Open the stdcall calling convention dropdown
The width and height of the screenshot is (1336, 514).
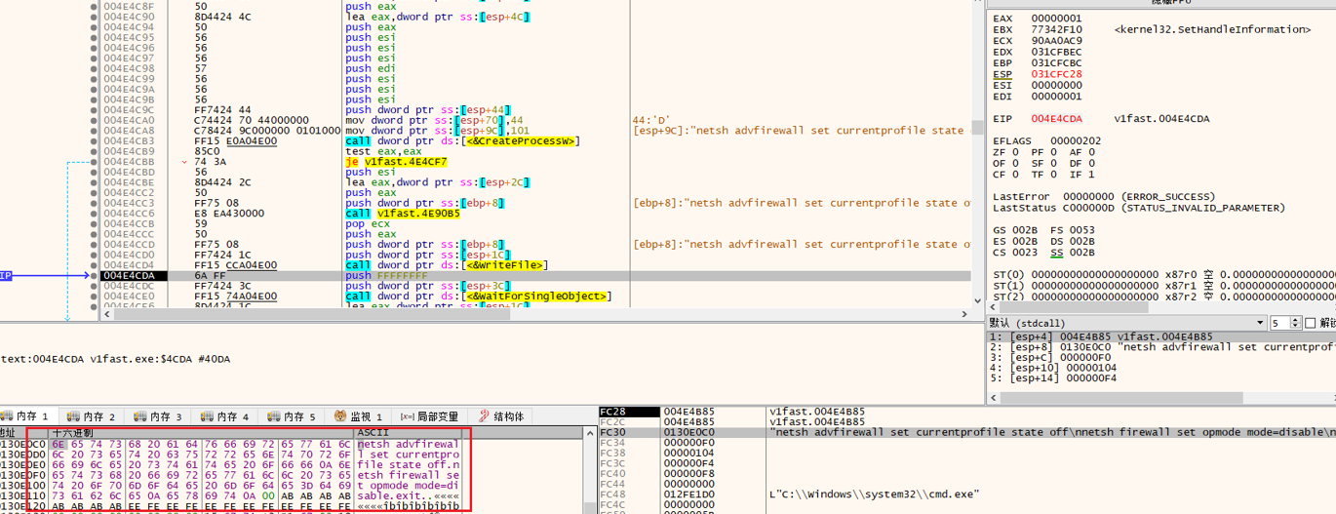pos(1258,323)
